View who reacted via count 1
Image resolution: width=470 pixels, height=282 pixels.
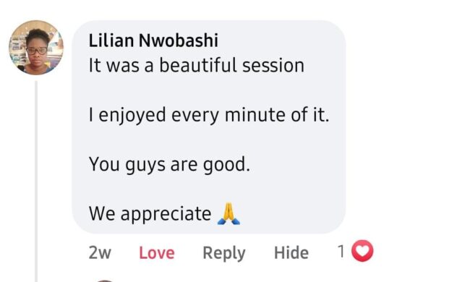[341, 251]
